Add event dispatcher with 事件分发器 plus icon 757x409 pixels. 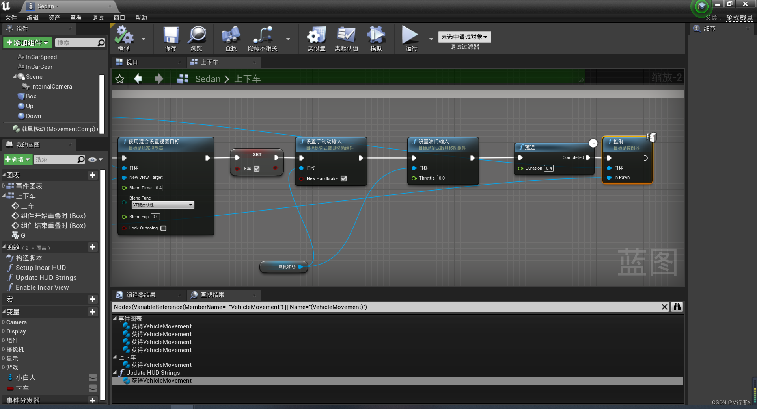[x=93, y=400]
